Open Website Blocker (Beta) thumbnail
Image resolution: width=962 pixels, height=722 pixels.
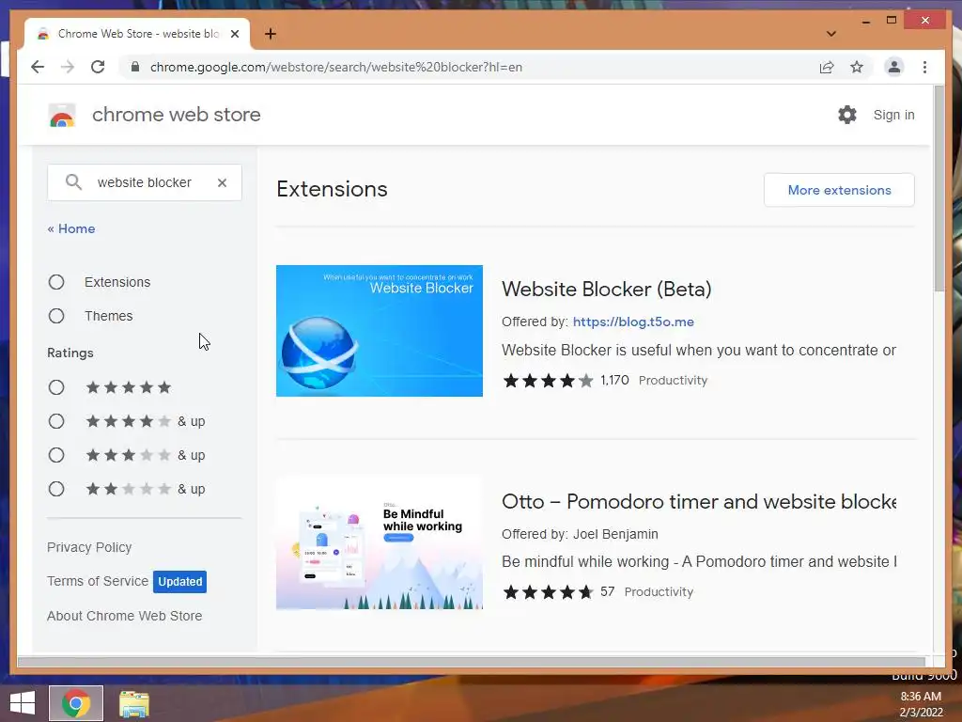coord(380,331)
